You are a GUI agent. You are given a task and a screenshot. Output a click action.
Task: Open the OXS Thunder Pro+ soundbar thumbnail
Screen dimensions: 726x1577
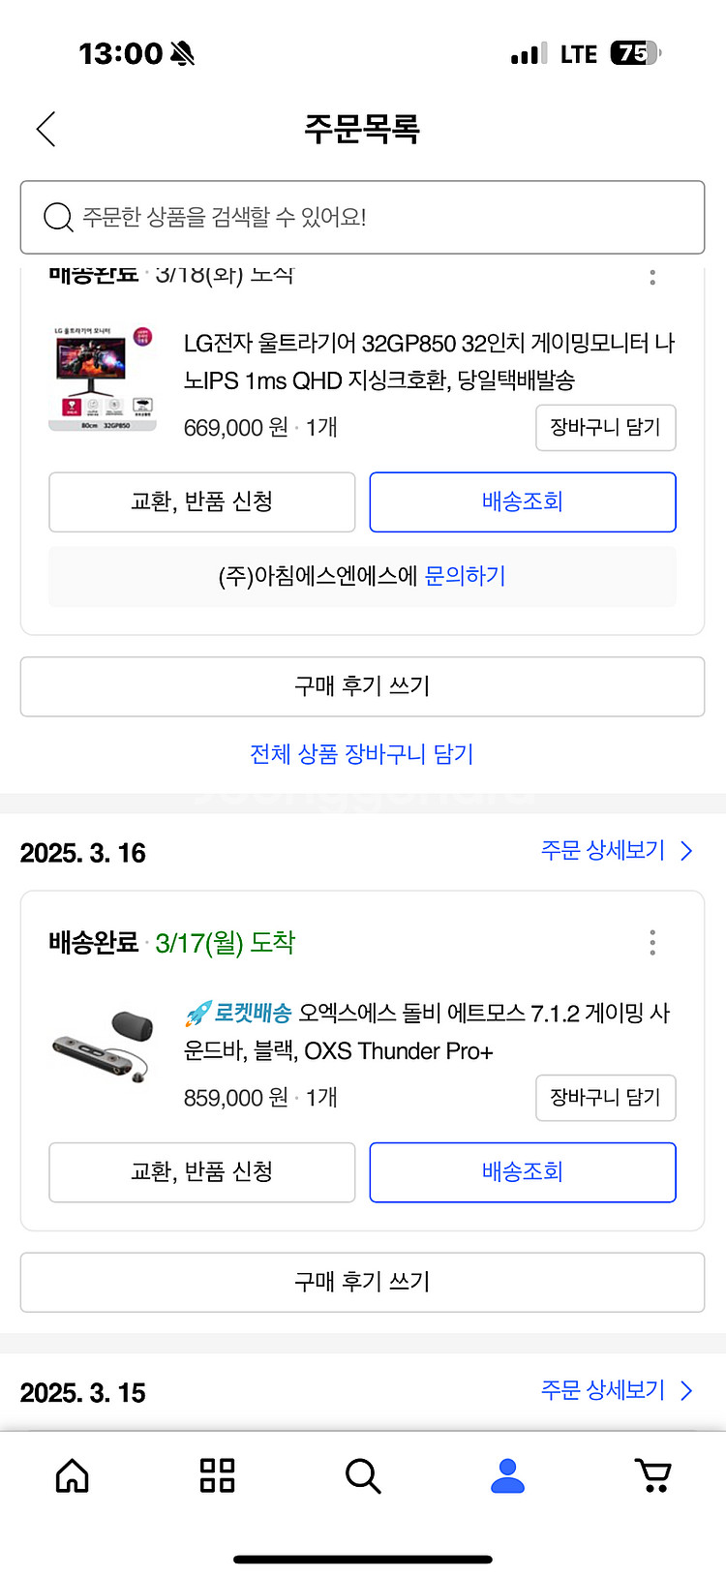click(x=102, y=1047)
